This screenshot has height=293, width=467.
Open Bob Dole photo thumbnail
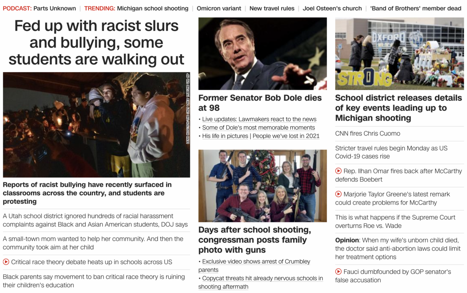pyautogui.click(x=263, y=54)
